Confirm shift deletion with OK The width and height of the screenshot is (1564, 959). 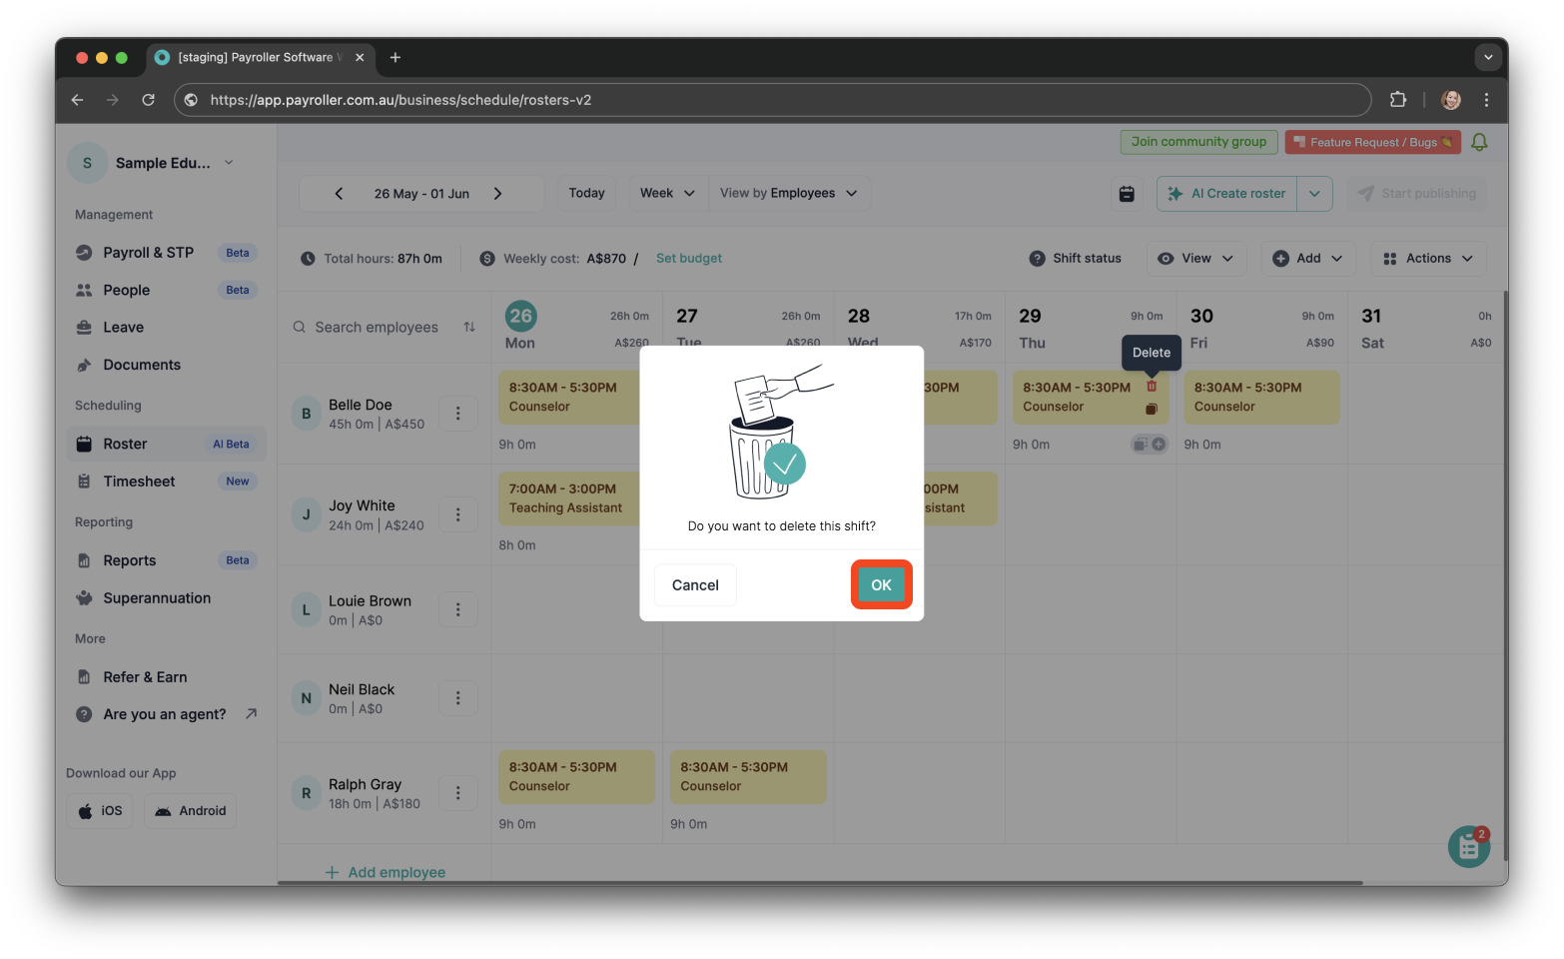tap(880, 584)
